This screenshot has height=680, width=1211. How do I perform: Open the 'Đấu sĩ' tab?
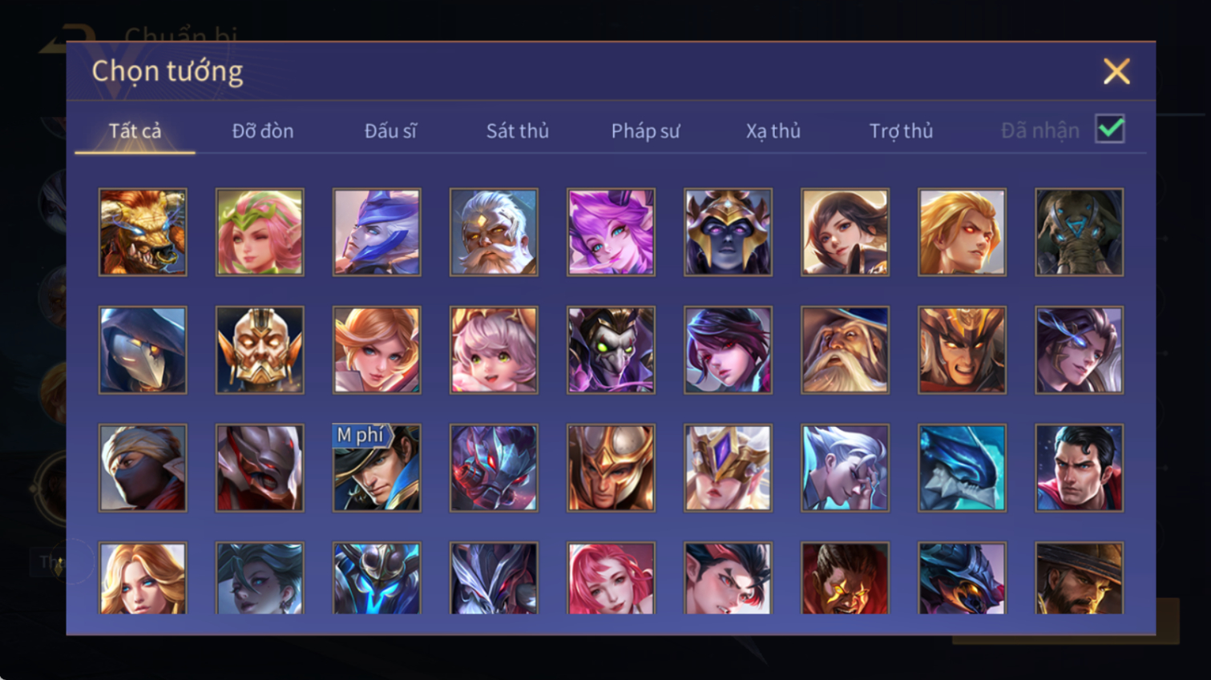click(x=390, y=131)
